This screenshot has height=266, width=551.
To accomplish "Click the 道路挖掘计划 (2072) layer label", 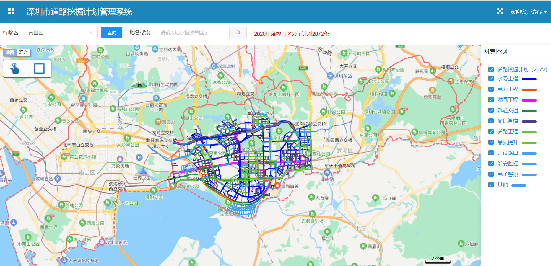I will tap(522, 70).
